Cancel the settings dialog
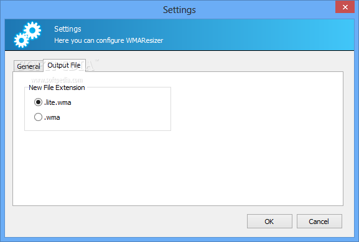The image size is (359, 242). coord(319,222)
